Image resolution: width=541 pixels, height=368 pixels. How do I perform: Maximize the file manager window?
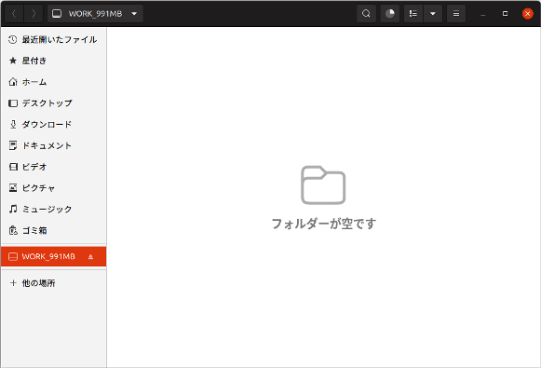pos(505,14)
